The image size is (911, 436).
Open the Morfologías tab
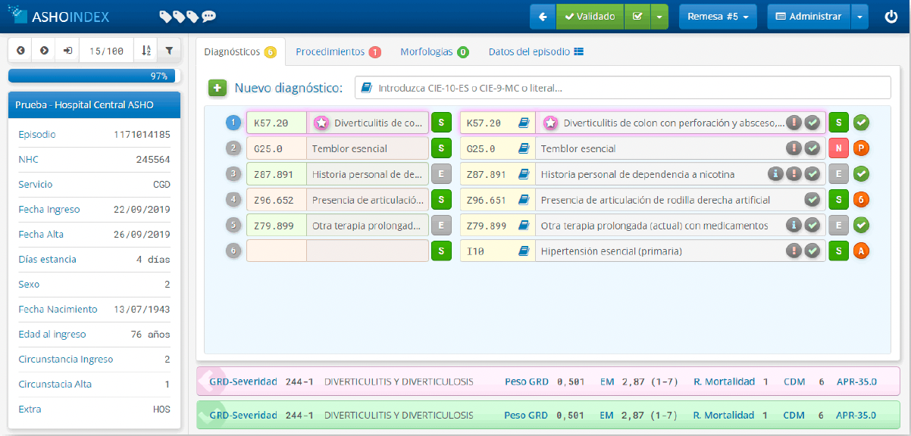click(x=434, y=52)
